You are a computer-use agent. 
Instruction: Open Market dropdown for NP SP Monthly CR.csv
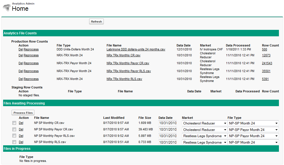coord(204,123)
